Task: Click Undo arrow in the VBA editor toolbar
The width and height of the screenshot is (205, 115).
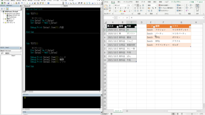Action: 22,3
